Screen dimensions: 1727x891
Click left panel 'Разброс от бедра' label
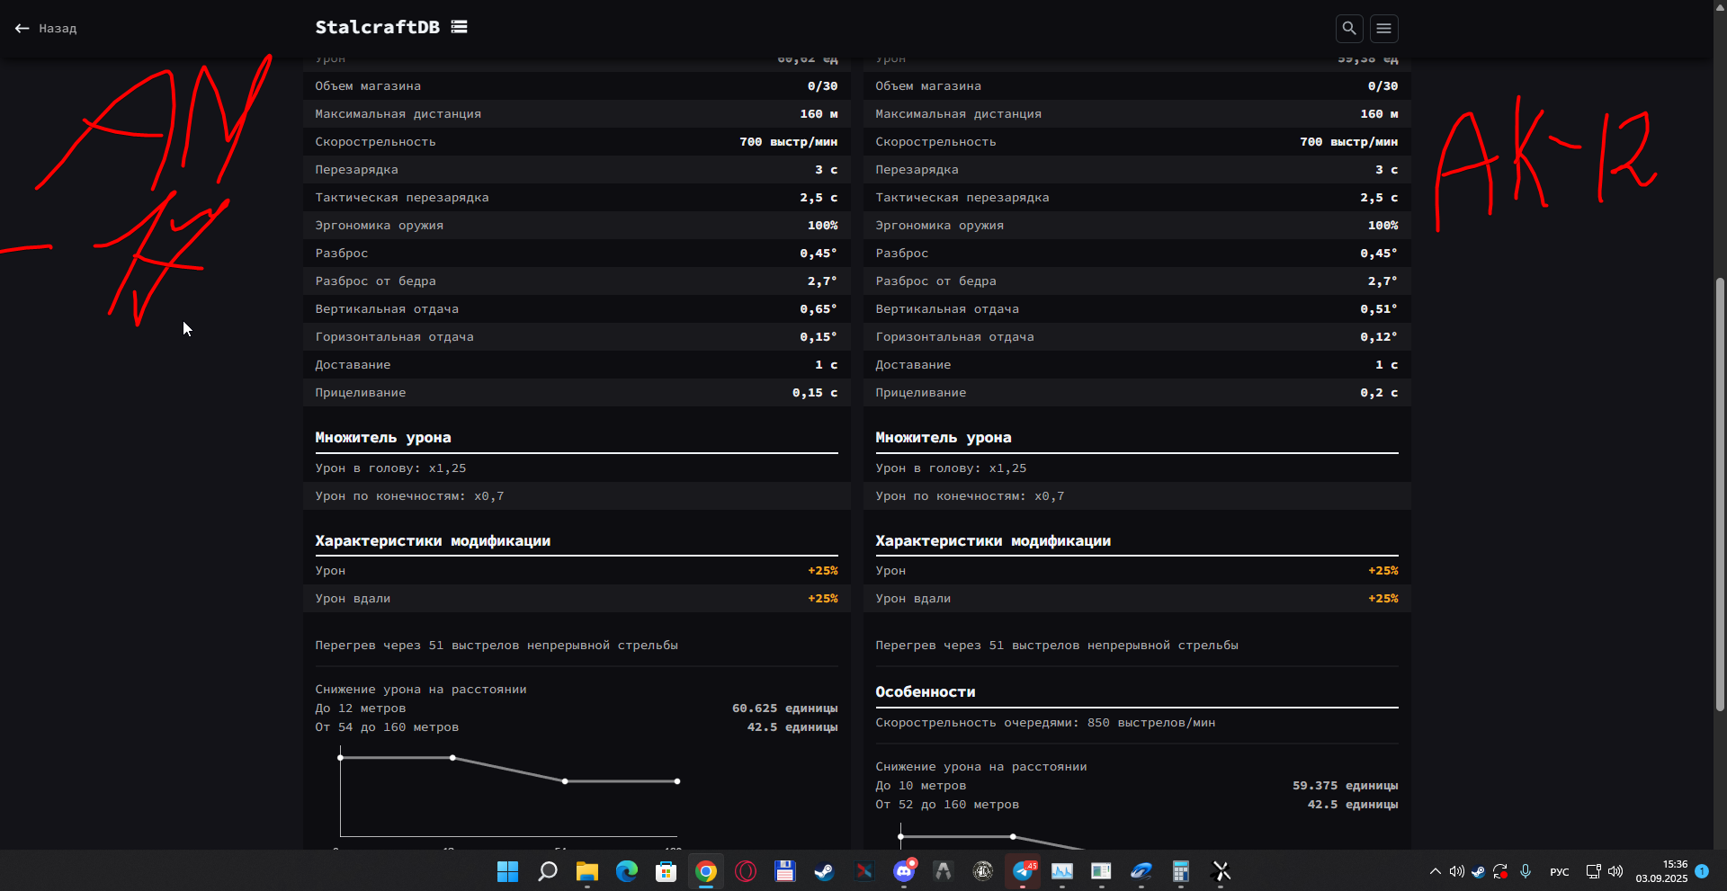click(x=375, y=281)
